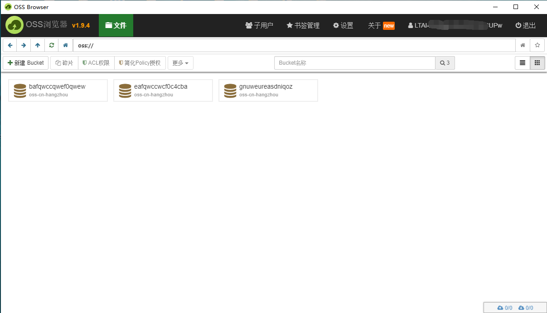Click the LTAI account name
The width and height of the screenshot is (547, 313).
(x=455, y=25)
